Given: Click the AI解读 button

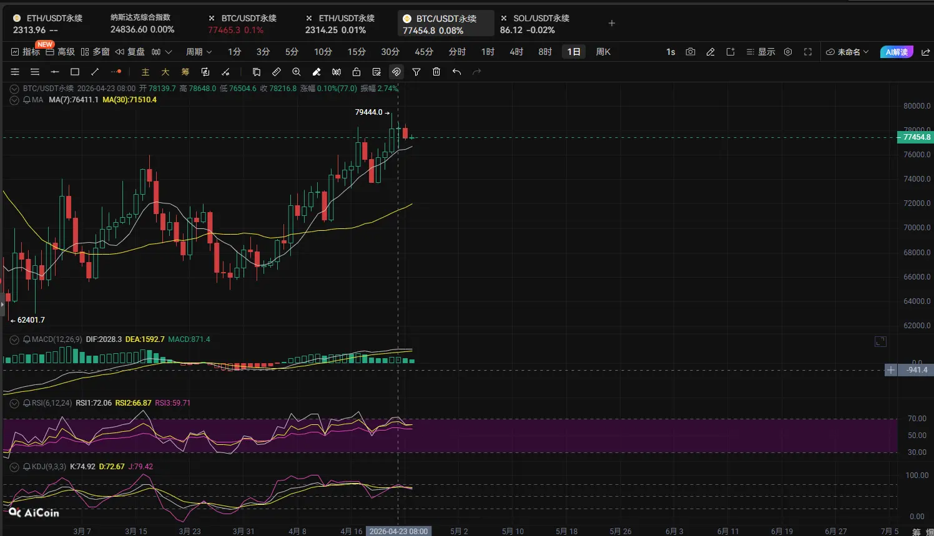Looking at the screenshot, I should pyautogui.click(x=897, y=52).
